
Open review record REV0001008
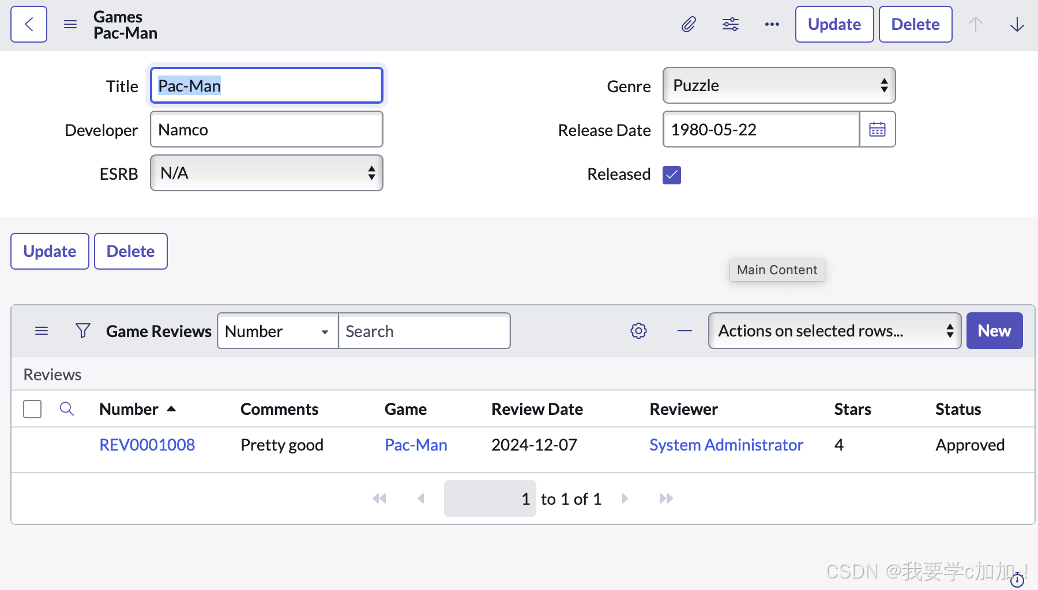pos(147,445)
